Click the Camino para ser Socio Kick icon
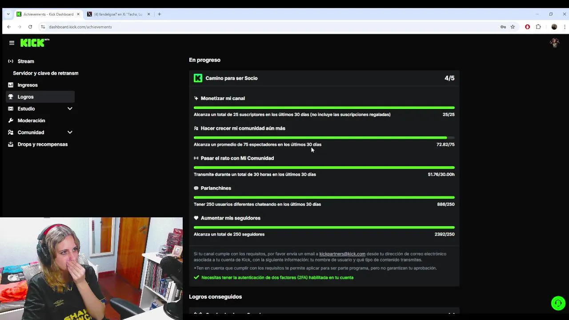 [198, 78]
